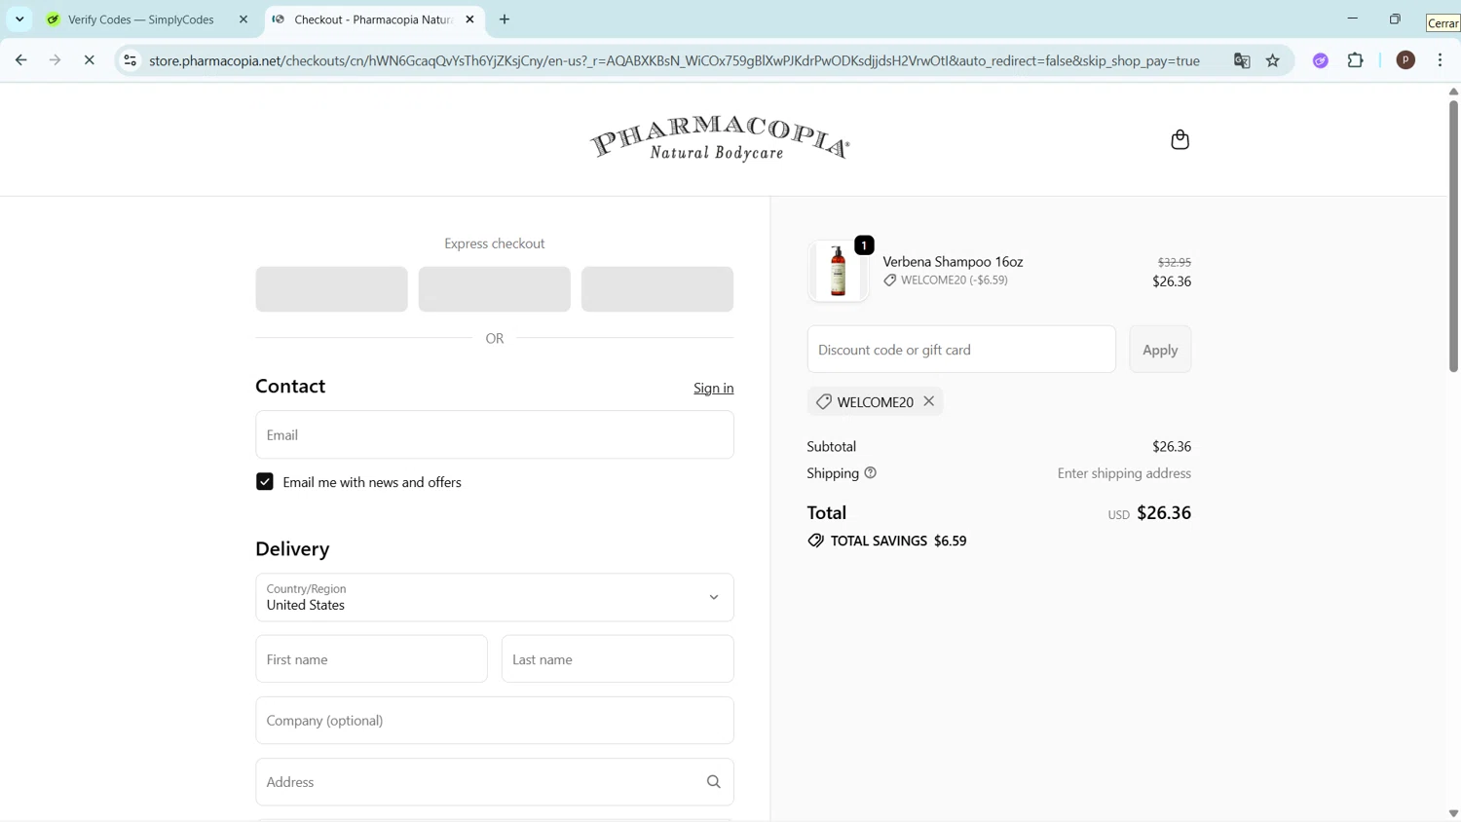This screenshot has width=1461, height=822.
Task: Focus the Email input field
Action: click(x=495, y=434)
